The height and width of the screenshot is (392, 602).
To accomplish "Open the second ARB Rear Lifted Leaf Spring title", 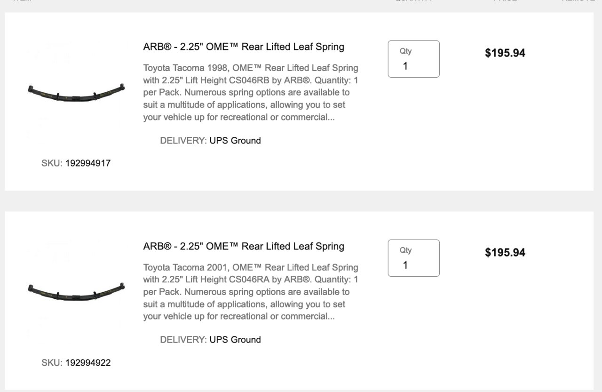I will tap(244, 246).
